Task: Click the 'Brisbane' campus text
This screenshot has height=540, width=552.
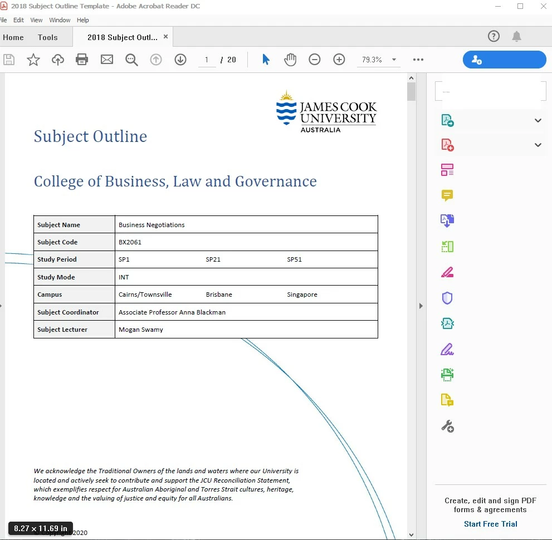Action: (x=219, y=294)
